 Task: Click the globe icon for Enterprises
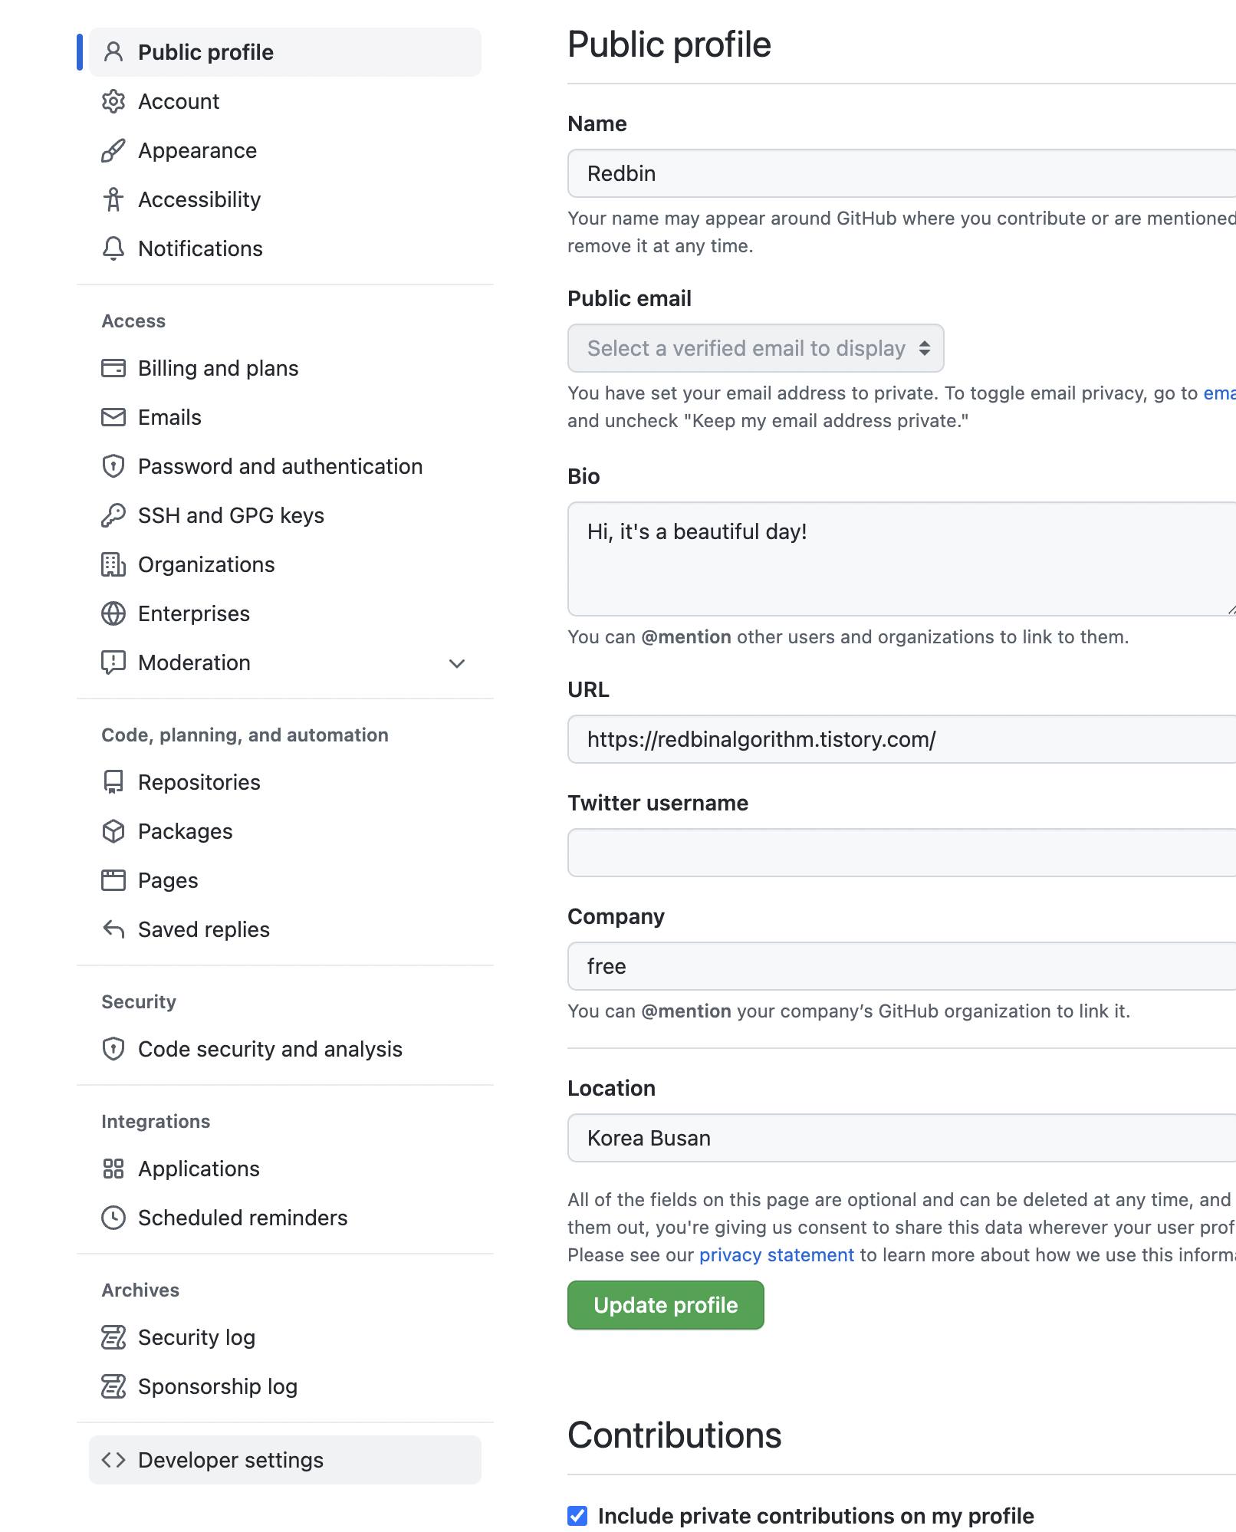113,613
